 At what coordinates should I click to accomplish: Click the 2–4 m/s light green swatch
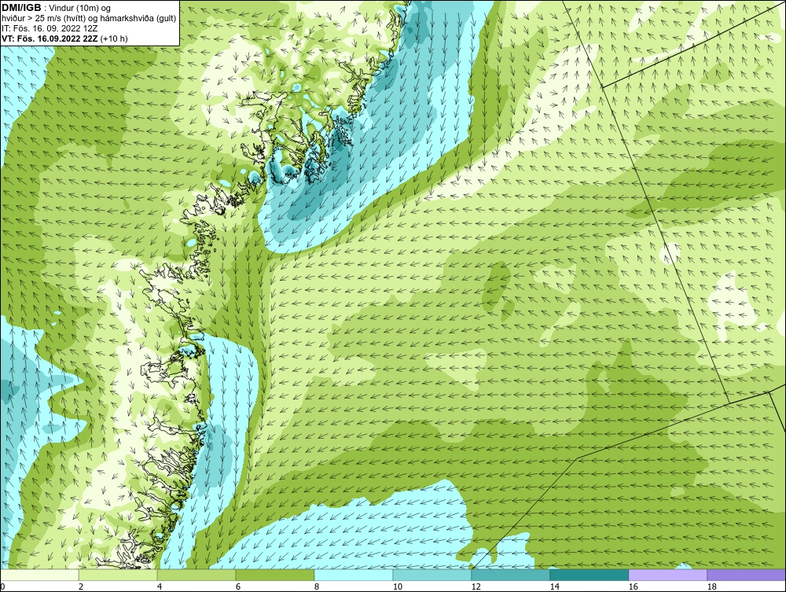pos(118,575)
